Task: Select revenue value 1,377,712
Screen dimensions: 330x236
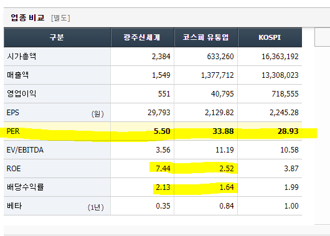Action: pyautogui.click(x=217, y=75)
